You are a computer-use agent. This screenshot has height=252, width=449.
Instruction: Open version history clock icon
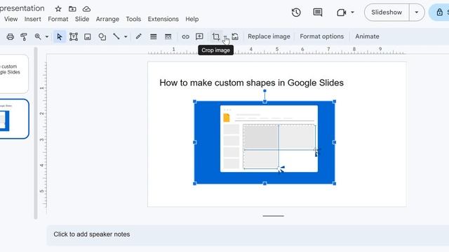coord(296,13)
